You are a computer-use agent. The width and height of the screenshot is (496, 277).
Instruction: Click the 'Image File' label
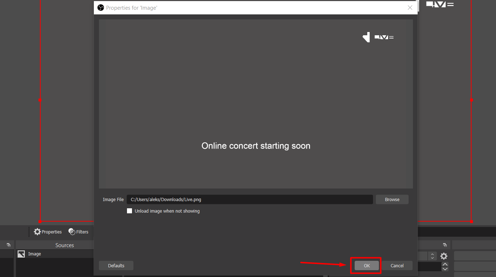113,199
